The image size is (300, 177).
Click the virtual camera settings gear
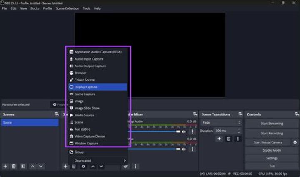tap(295, 142)
